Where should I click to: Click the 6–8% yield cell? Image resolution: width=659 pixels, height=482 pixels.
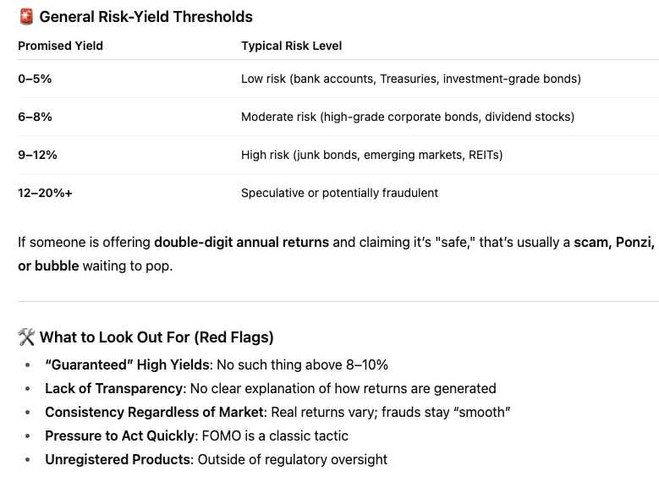[x=35, y=117]
